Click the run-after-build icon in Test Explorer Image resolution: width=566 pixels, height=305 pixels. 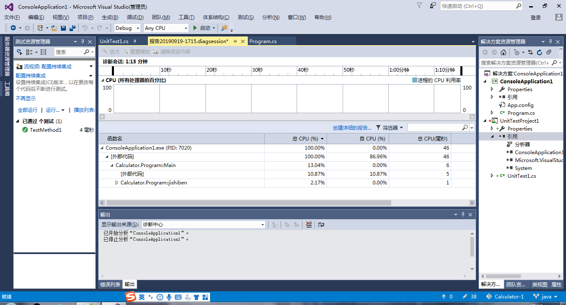[19, 52]
